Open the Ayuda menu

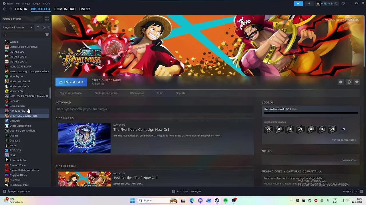(x=46, y=3)
